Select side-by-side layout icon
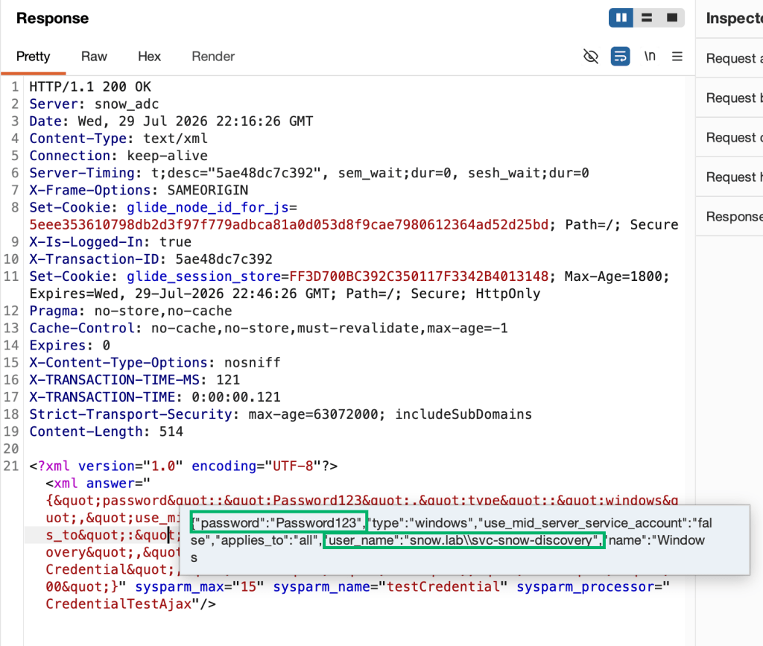This screenshot has width=763, height=646. tap(621, 18)
